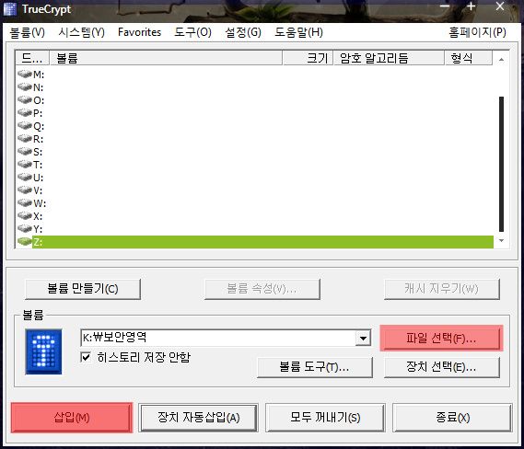
Task: Click the scrollbar down arrow in drive list
Action: [x=501, y=240]
